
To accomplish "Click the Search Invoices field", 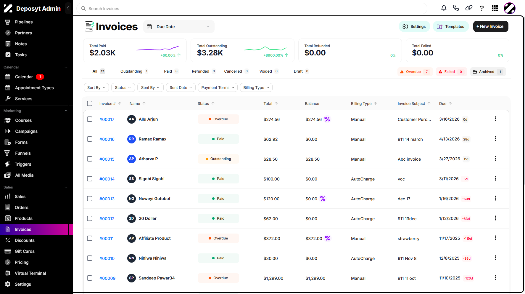I will tap(252, 9).
